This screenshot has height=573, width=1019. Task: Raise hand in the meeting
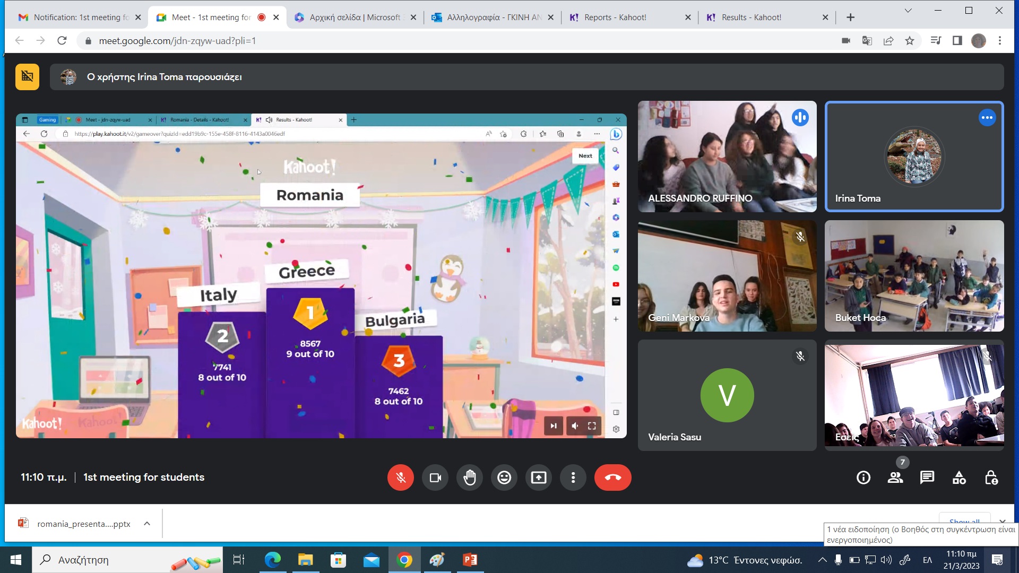click(470, 477)
